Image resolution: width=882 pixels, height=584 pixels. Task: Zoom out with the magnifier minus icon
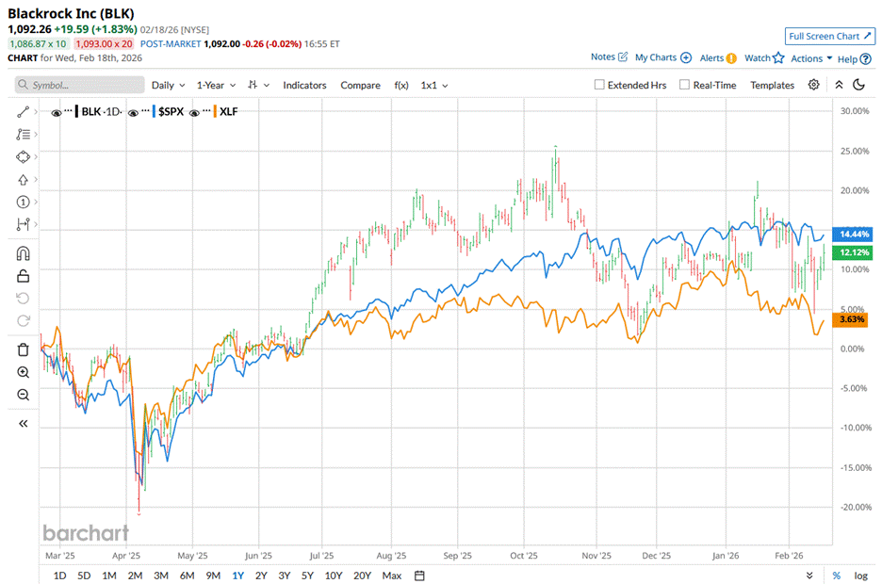tap(23, 395)
